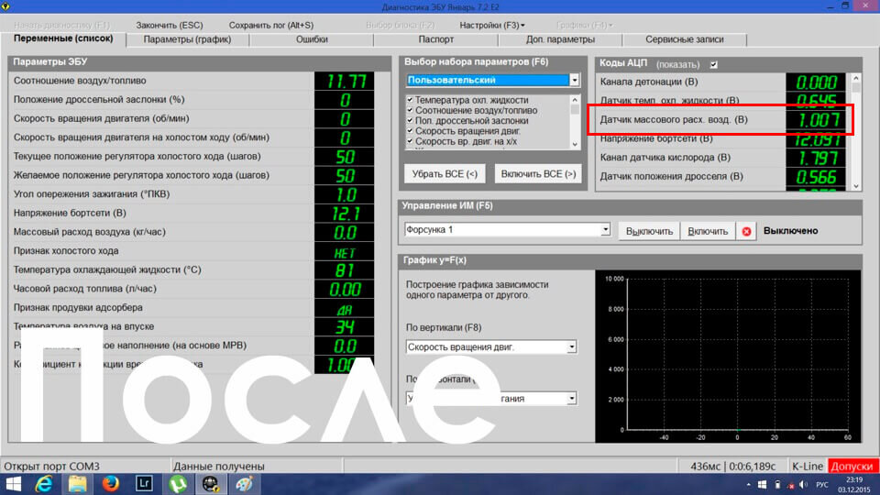The width and height of the screenshot is (880, 495).
Task: Click the Коды АЦП vertical scrollbar down arrow
Action: [856, 186]
